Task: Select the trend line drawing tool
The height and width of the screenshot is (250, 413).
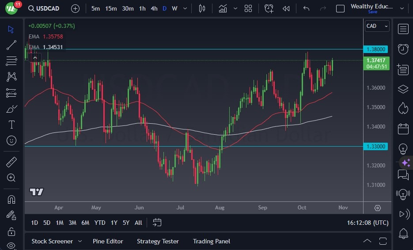Action: pos(12,45)
